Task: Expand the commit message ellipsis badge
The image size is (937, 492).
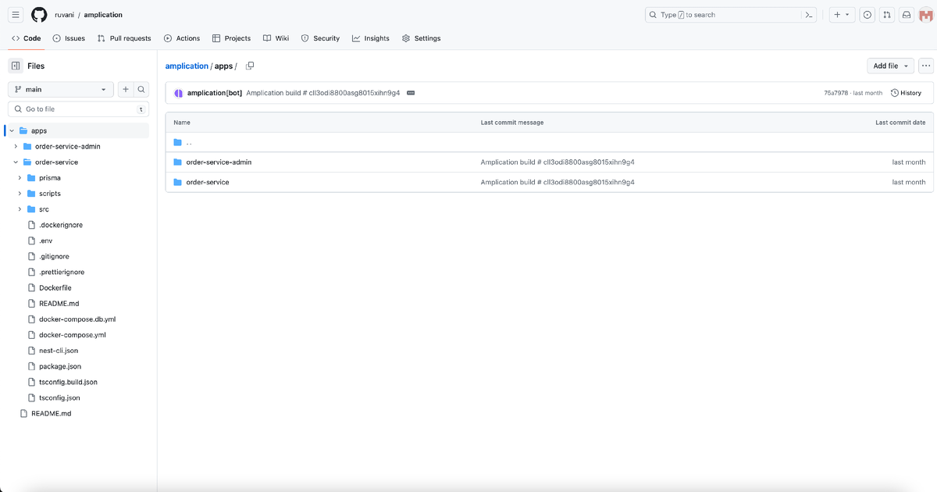Action: pyautogui.click(x=411, y=93)
